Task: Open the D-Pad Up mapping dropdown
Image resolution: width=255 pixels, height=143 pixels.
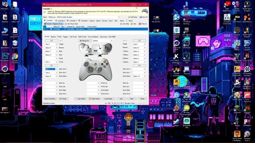Action: (98, 83)
